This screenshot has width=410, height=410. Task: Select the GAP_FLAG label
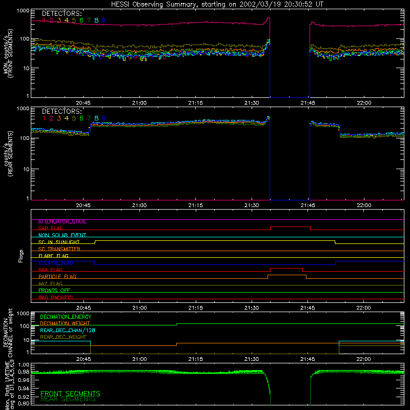(50, 229)
